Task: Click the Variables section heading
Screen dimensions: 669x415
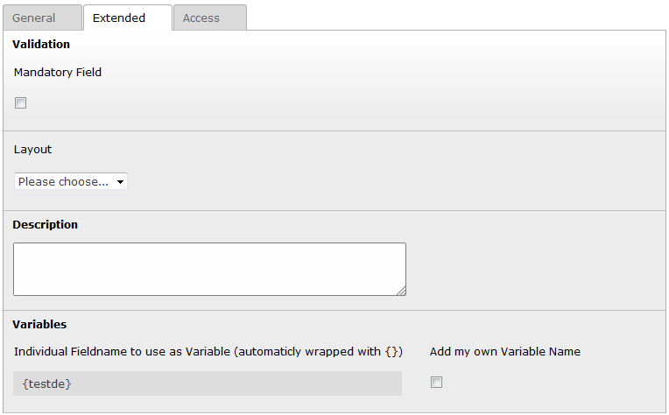Action: coord(39,324)
